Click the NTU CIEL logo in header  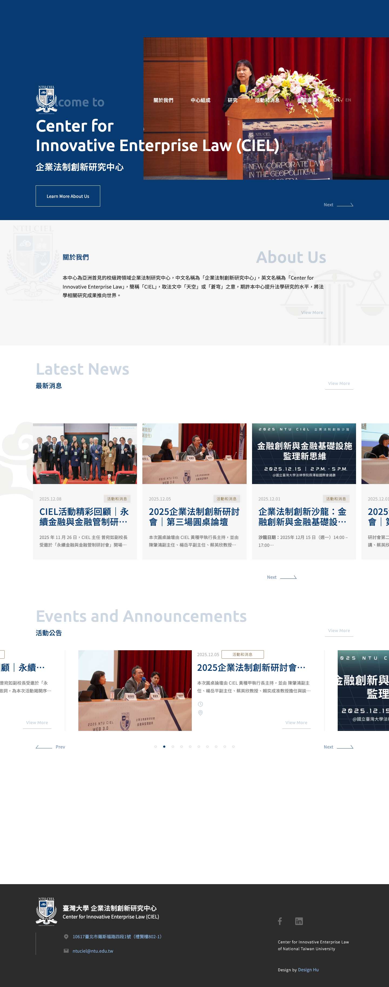[x=46, y=100]
